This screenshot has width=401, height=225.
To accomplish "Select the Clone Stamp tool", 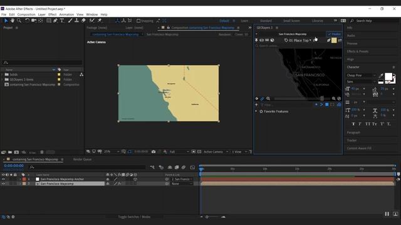I will pos(76,21).
